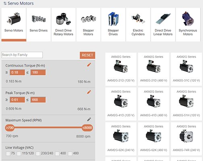The width and height of the screenshot is (203, 161).
Task: Click Continuous Torque maximum value 180
Action: pos(38,72)
